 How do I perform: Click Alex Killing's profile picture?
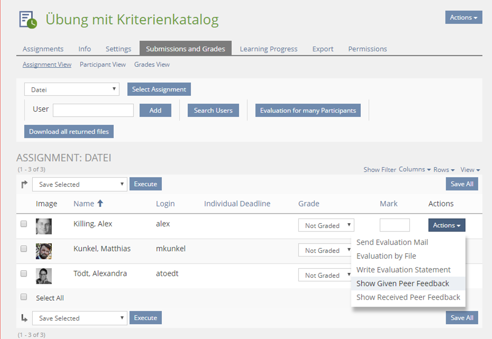[x=43, y=226]
